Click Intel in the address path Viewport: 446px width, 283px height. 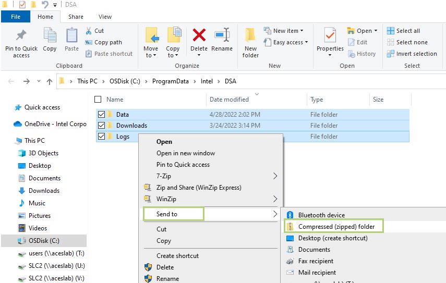[x=207, y=81]
